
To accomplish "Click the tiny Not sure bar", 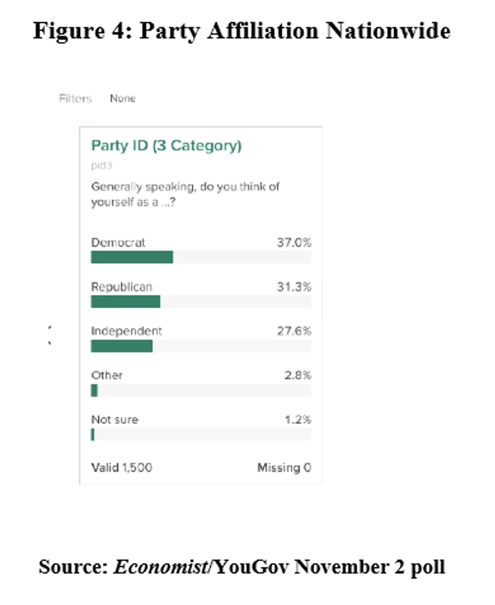I will 93,434.
